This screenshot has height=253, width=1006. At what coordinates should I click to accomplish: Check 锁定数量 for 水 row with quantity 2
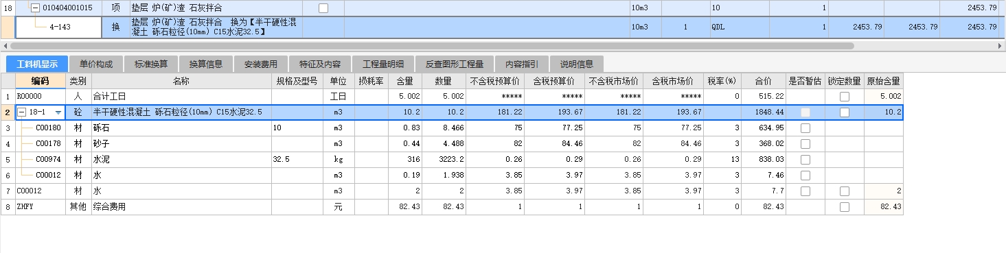point(845,191)
